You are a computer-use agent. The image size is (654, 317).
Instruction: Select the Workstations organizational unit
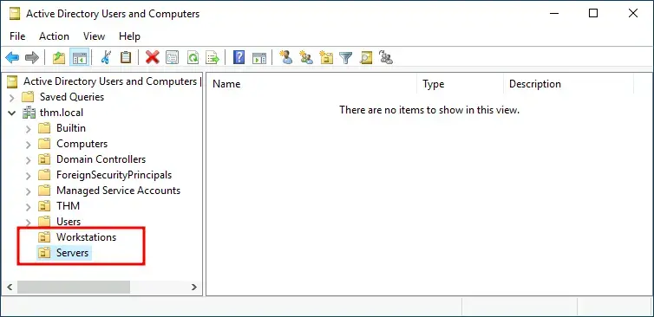(86, 237)
